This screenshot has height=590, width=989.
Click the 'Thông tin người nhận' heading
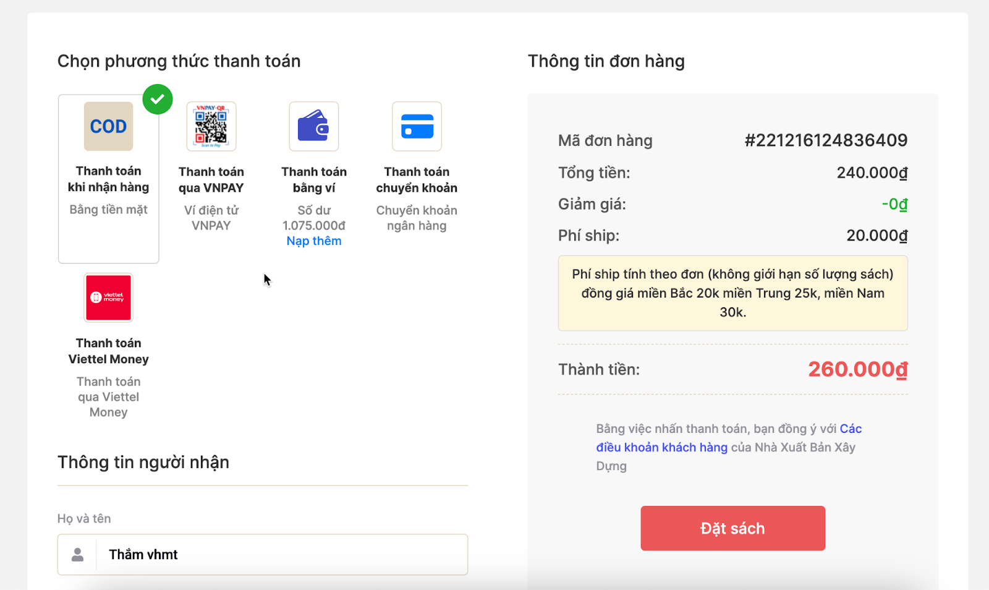[x=143, y=463]
